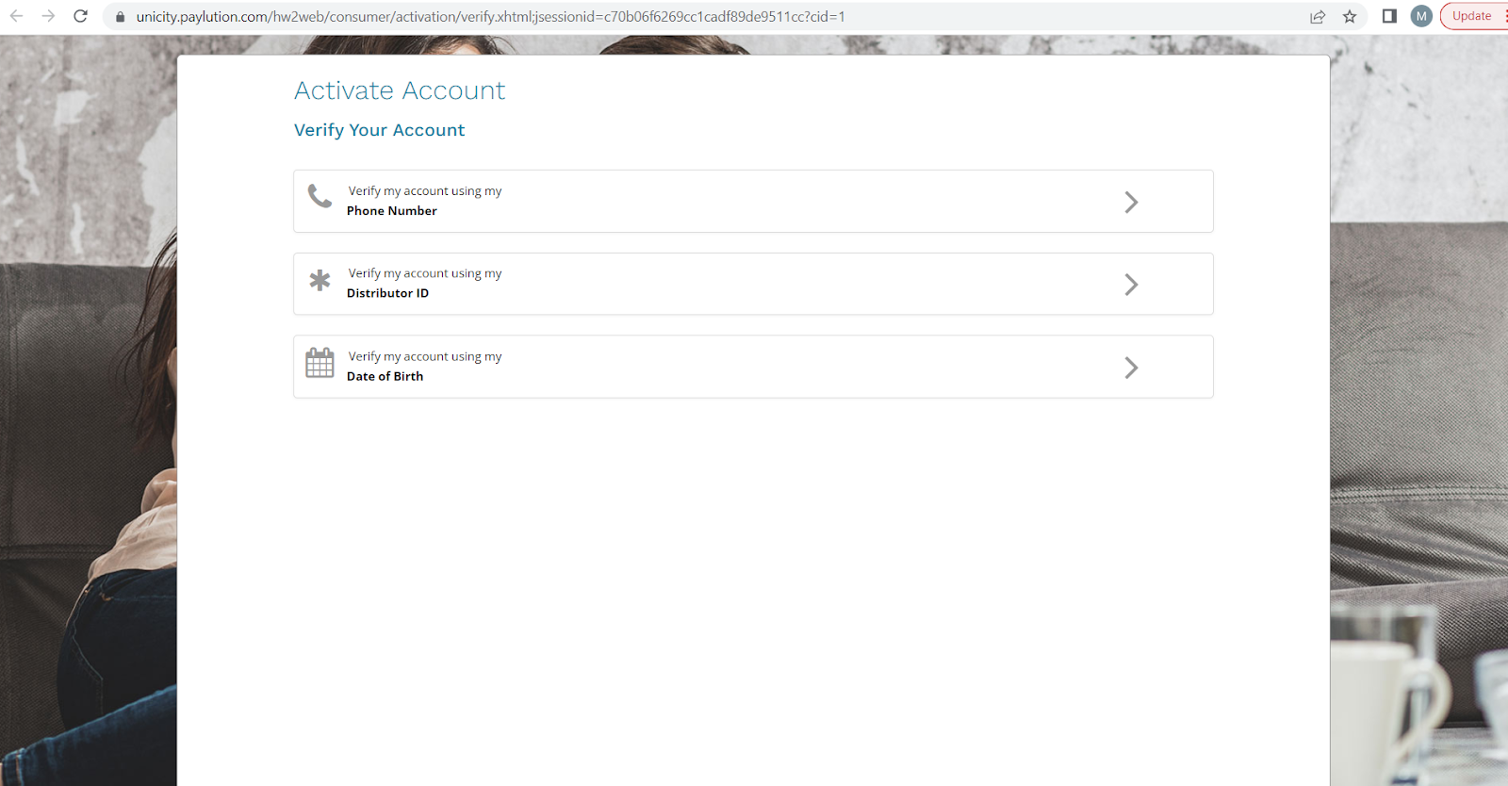Choose verify using Phone Number
Image resolution: width=1508 pixels, height=786 pixels.
click(753, 201)
